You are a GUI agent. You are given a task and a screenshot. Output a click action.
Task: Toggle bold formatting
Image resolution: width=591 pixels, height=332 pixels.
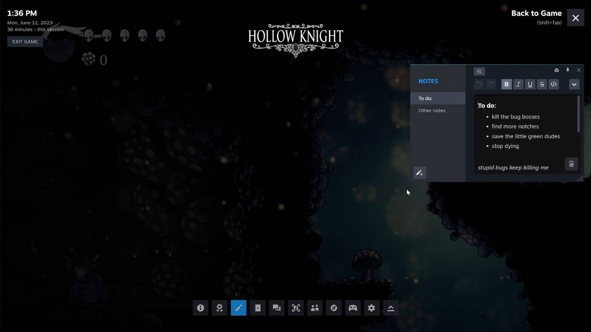tap(506, 84)
